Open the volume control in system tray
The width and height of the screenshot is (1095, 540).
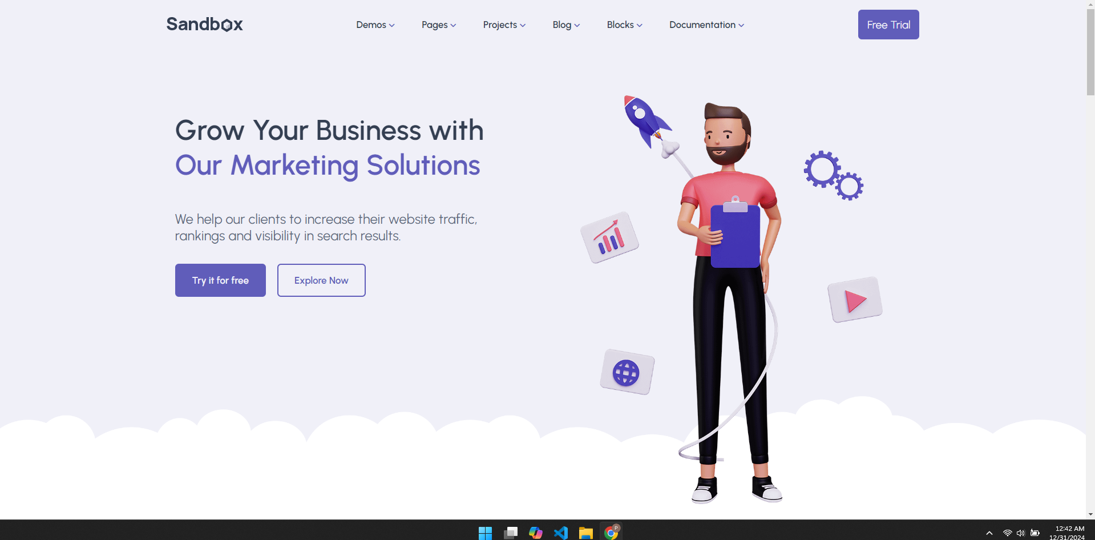[x=1021, y=533]
